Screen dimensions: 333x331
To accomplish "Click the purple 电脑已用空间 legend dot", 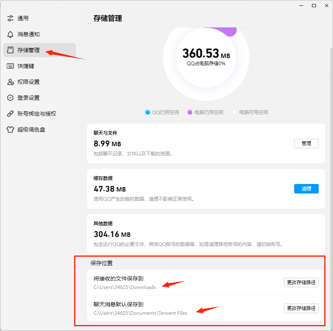I will 190,112.
